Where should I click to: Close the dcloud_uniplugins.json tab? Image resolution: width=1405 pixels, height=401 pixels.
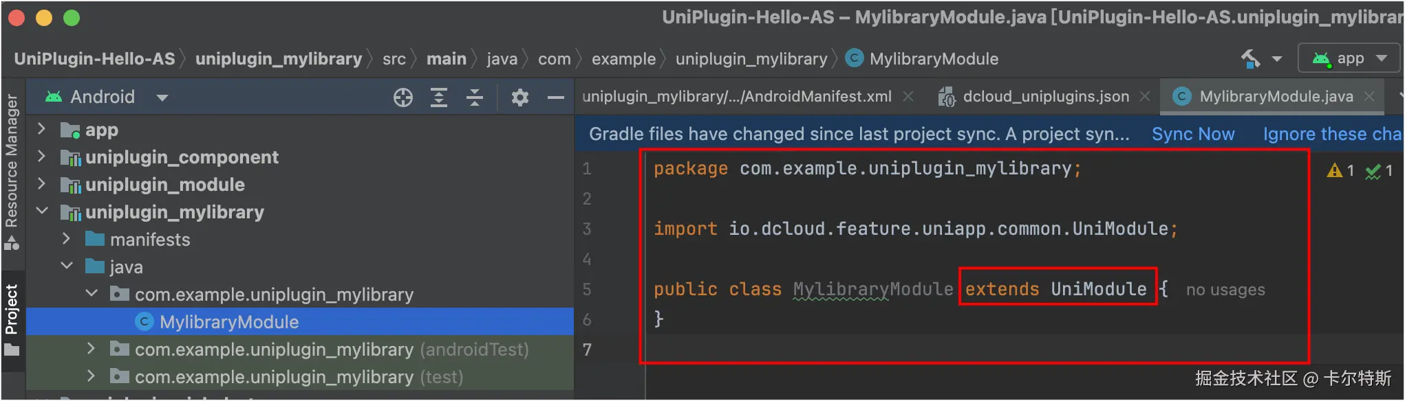click(x=1145, y=97)
